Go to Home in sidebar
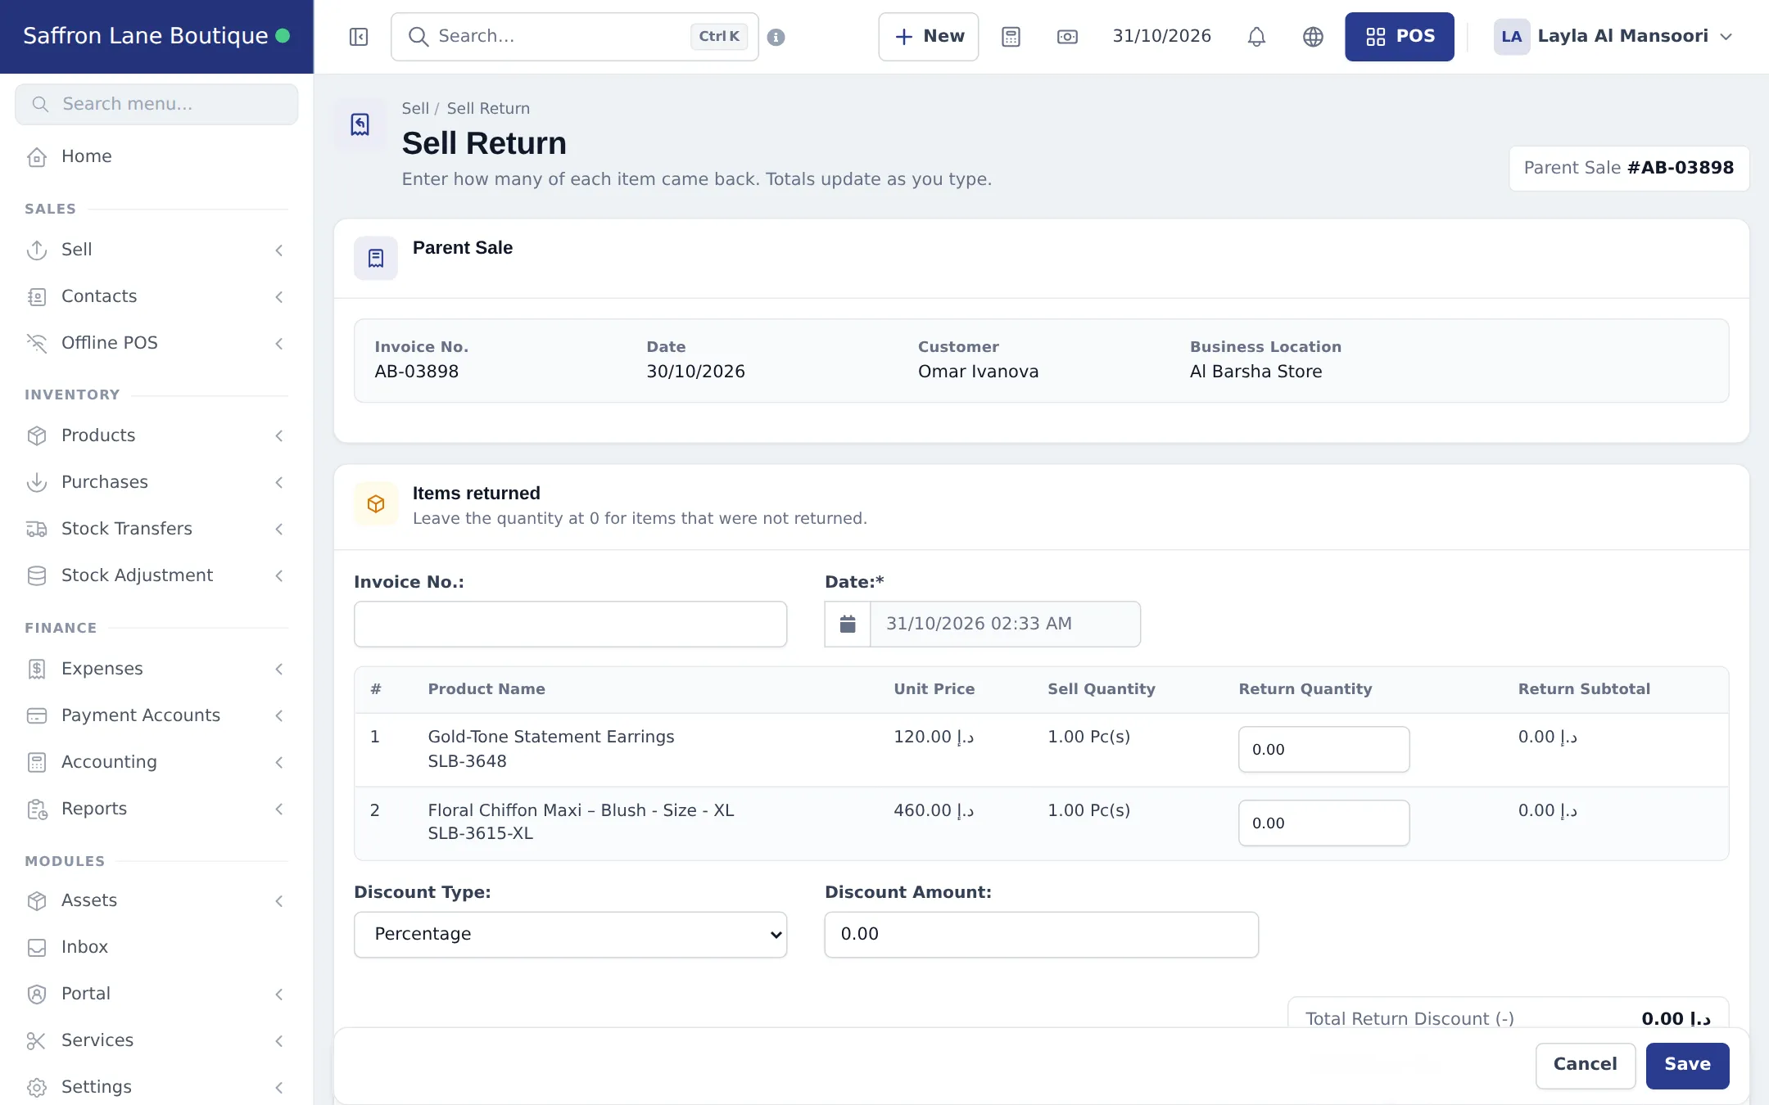Viewport: 1769px width, 1105px height. (156, 156)
